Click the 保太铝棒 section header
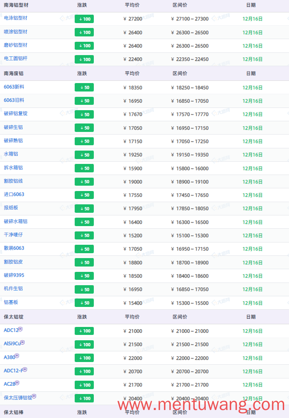 (x=14, y=412)
